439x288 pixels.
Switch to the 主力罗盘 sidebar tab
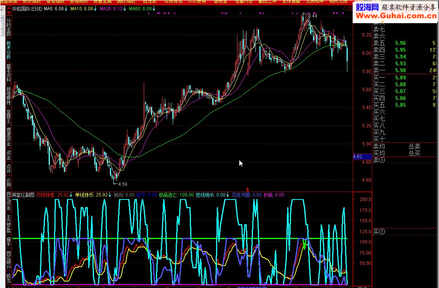click(x=9, y=223)
